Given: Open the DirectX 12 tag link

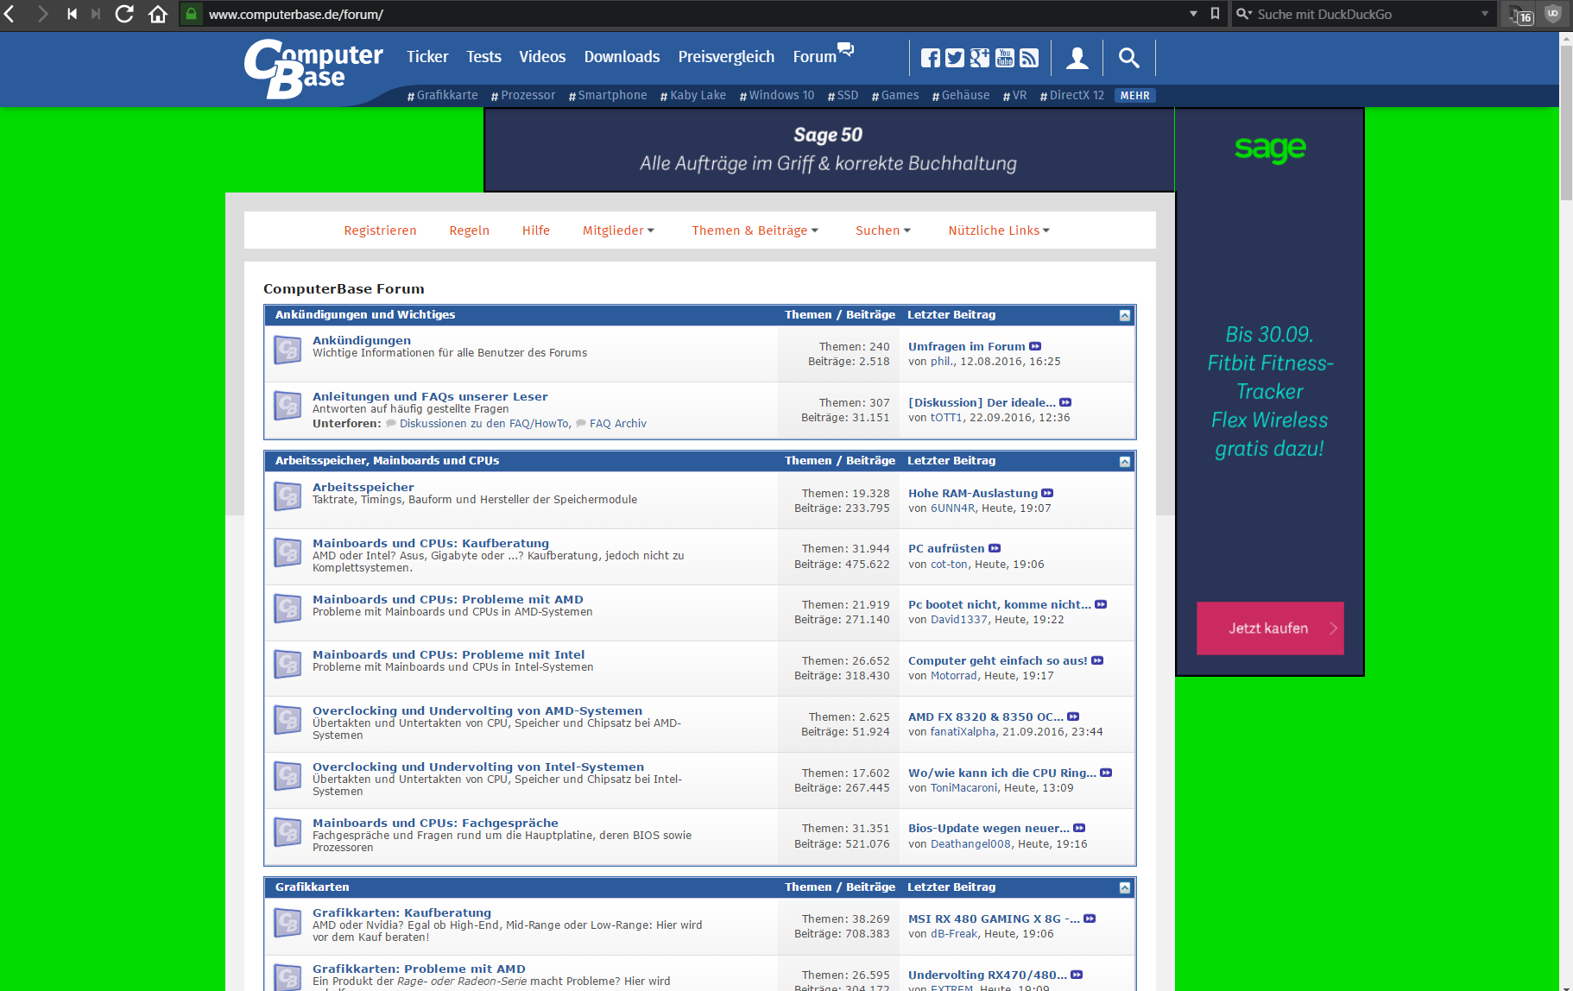Looking at the screenshot, I should click(x=1072, y=96).
